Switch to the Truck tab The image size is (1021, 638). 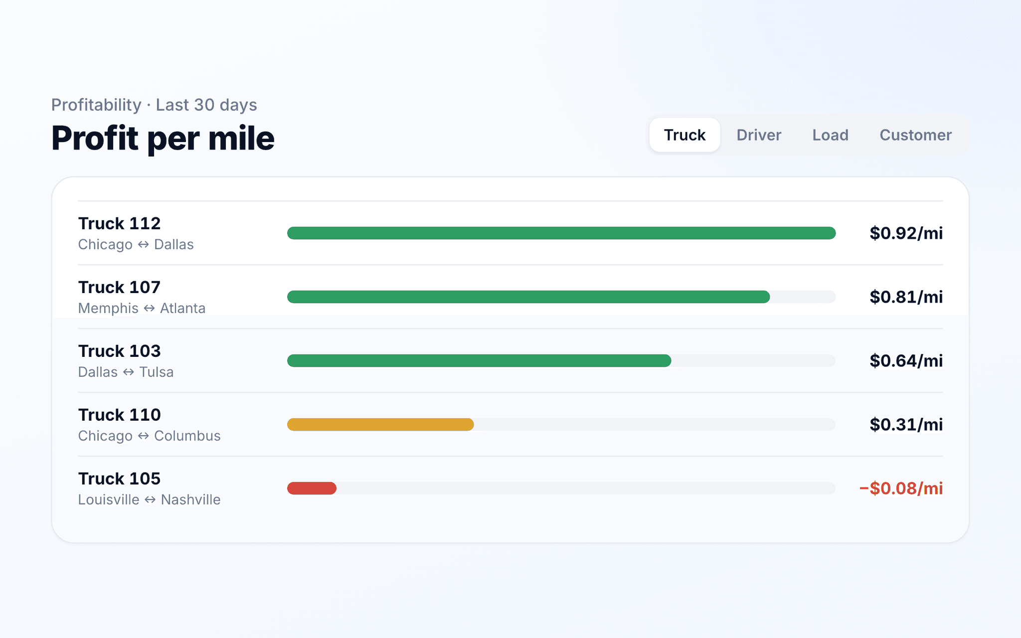(x=684, y=135)
